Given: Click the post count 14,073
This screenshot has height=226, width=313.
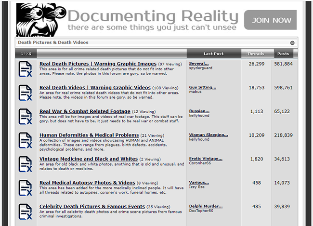Looking at the screenshot, I should tap(282, 183).
